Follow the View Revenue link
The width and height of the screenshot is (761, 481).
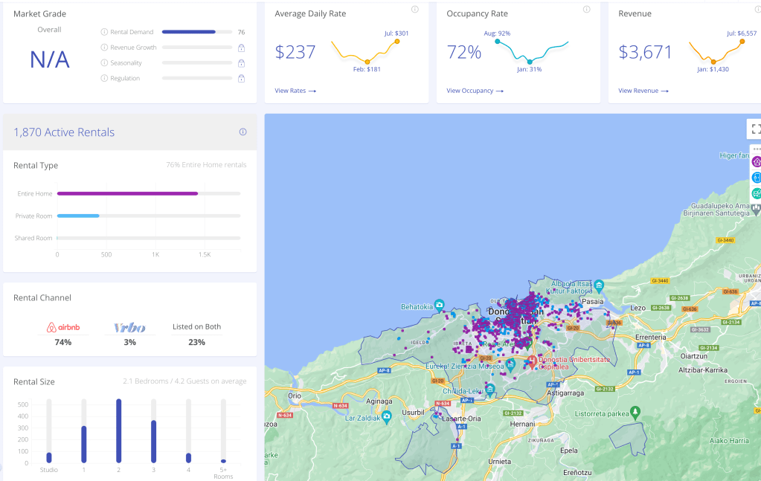[643, 91]
